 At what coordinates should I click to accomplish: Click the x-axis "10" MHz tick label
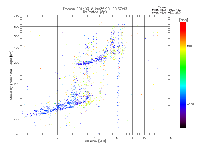[144, 138]
